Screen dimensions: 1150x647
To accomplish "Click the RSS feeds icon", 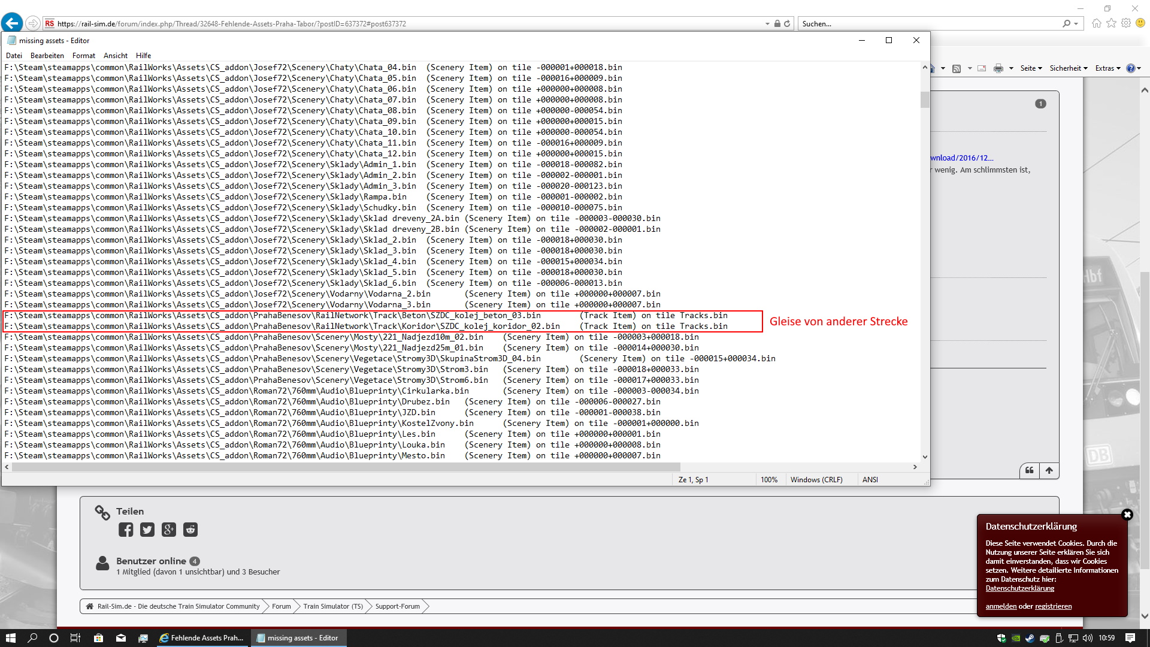I will tap(957, 68).
